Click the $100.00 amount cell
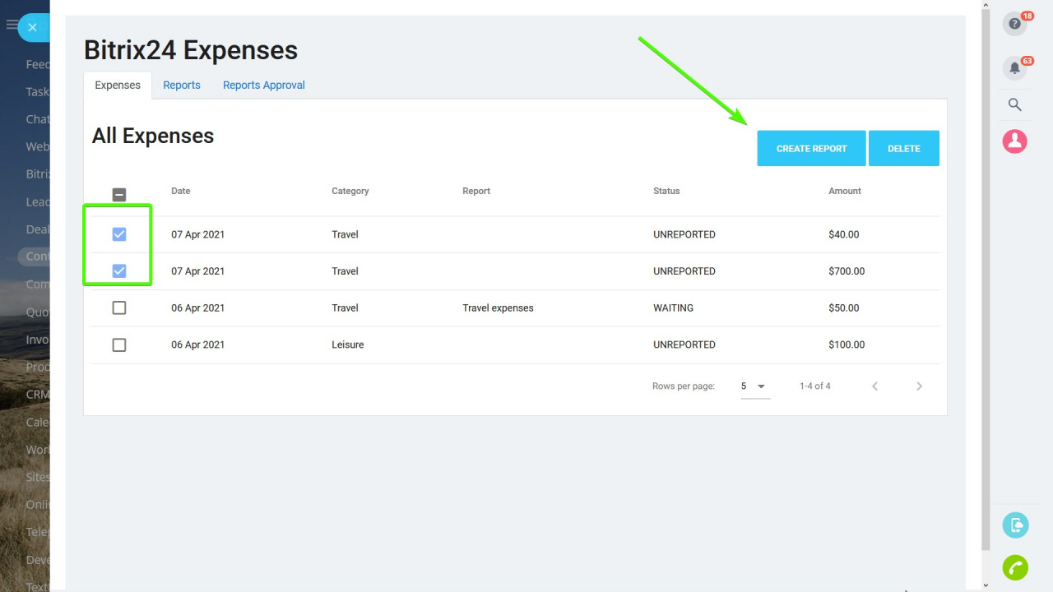This screenshot has height=592, width=1053. 847,345
